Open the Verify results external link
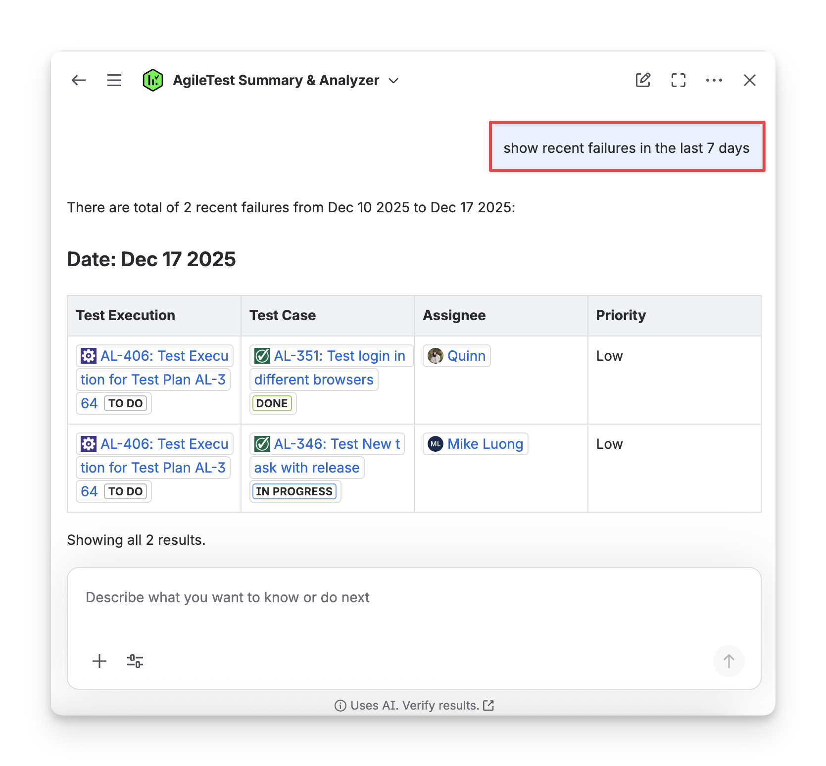Image resolution: width=826 pixels, height=766 pixels. click(x=488, y=705)
